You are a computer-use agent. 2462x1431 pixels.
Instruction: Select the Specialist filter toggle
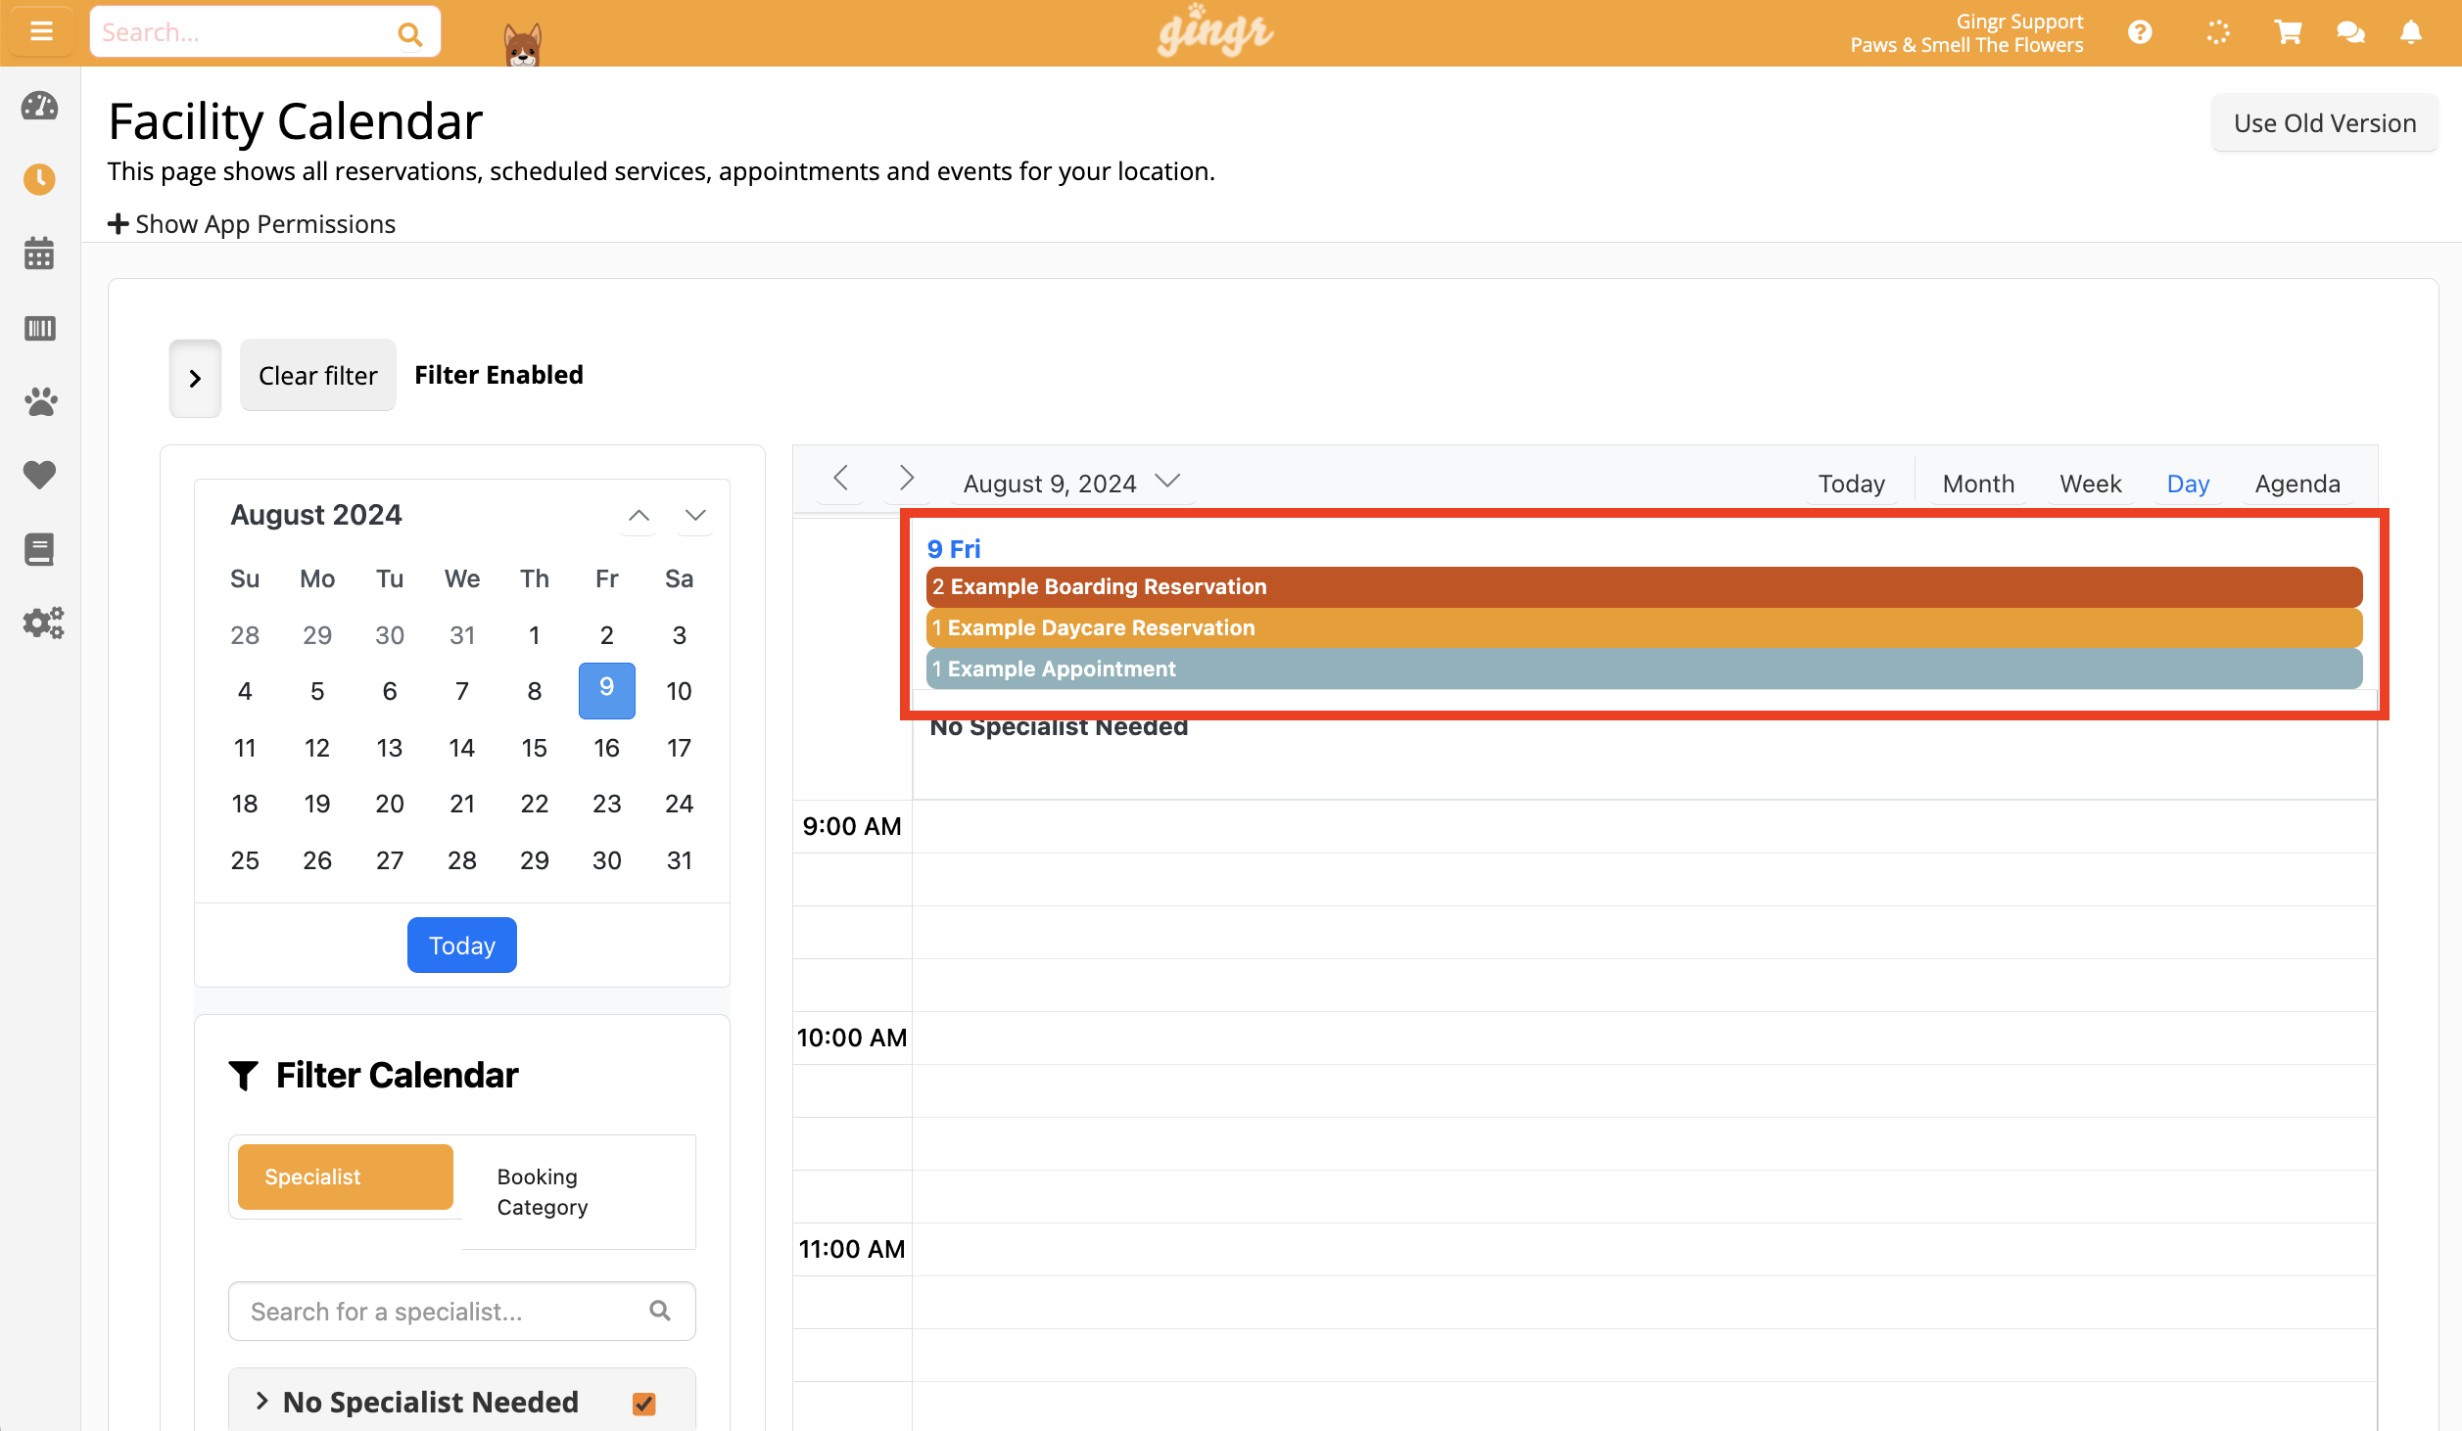pos(346,1177)
